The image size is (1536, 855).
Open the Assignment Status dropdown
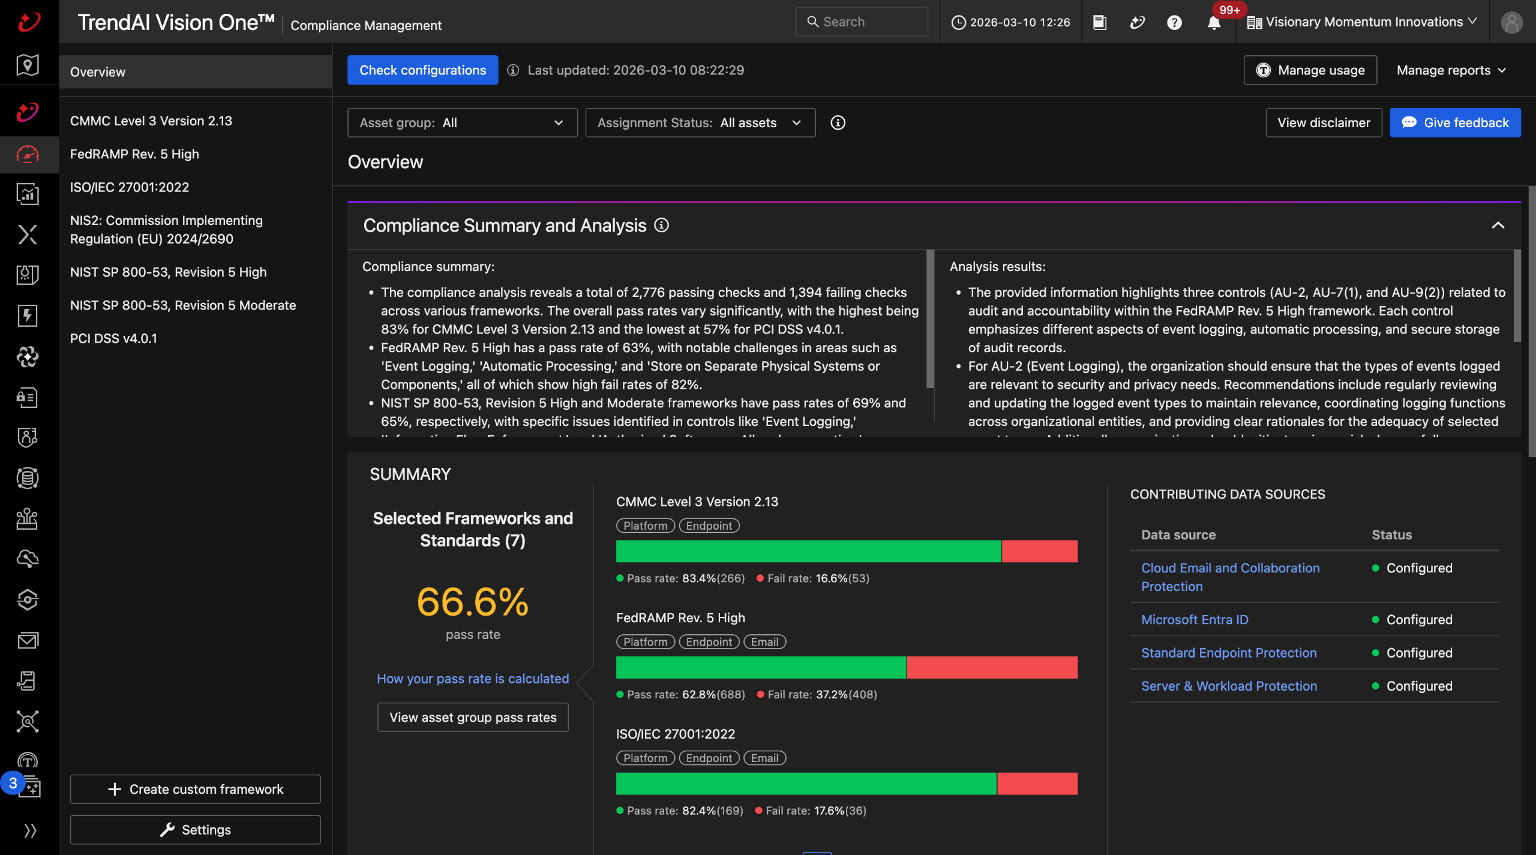700,123
